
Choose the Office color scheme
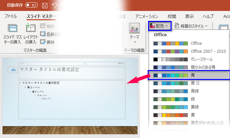pos(189,43)
